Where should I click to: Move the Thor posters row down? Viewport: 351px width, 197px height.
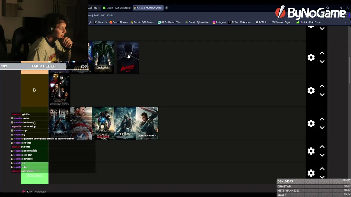coord(322,128)
